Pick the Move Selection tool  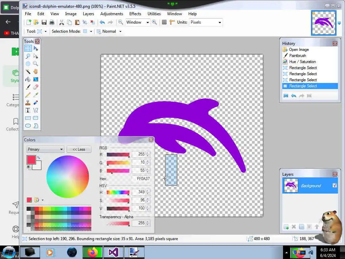36,56
